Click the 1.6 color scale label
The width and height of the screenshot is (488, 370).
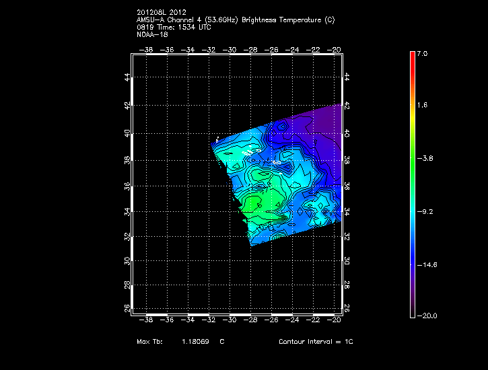click(x=422, y=106)
